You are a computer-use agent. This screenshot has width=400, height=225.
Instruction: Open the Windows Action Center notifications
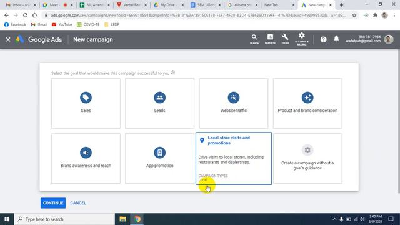point(391,219)
